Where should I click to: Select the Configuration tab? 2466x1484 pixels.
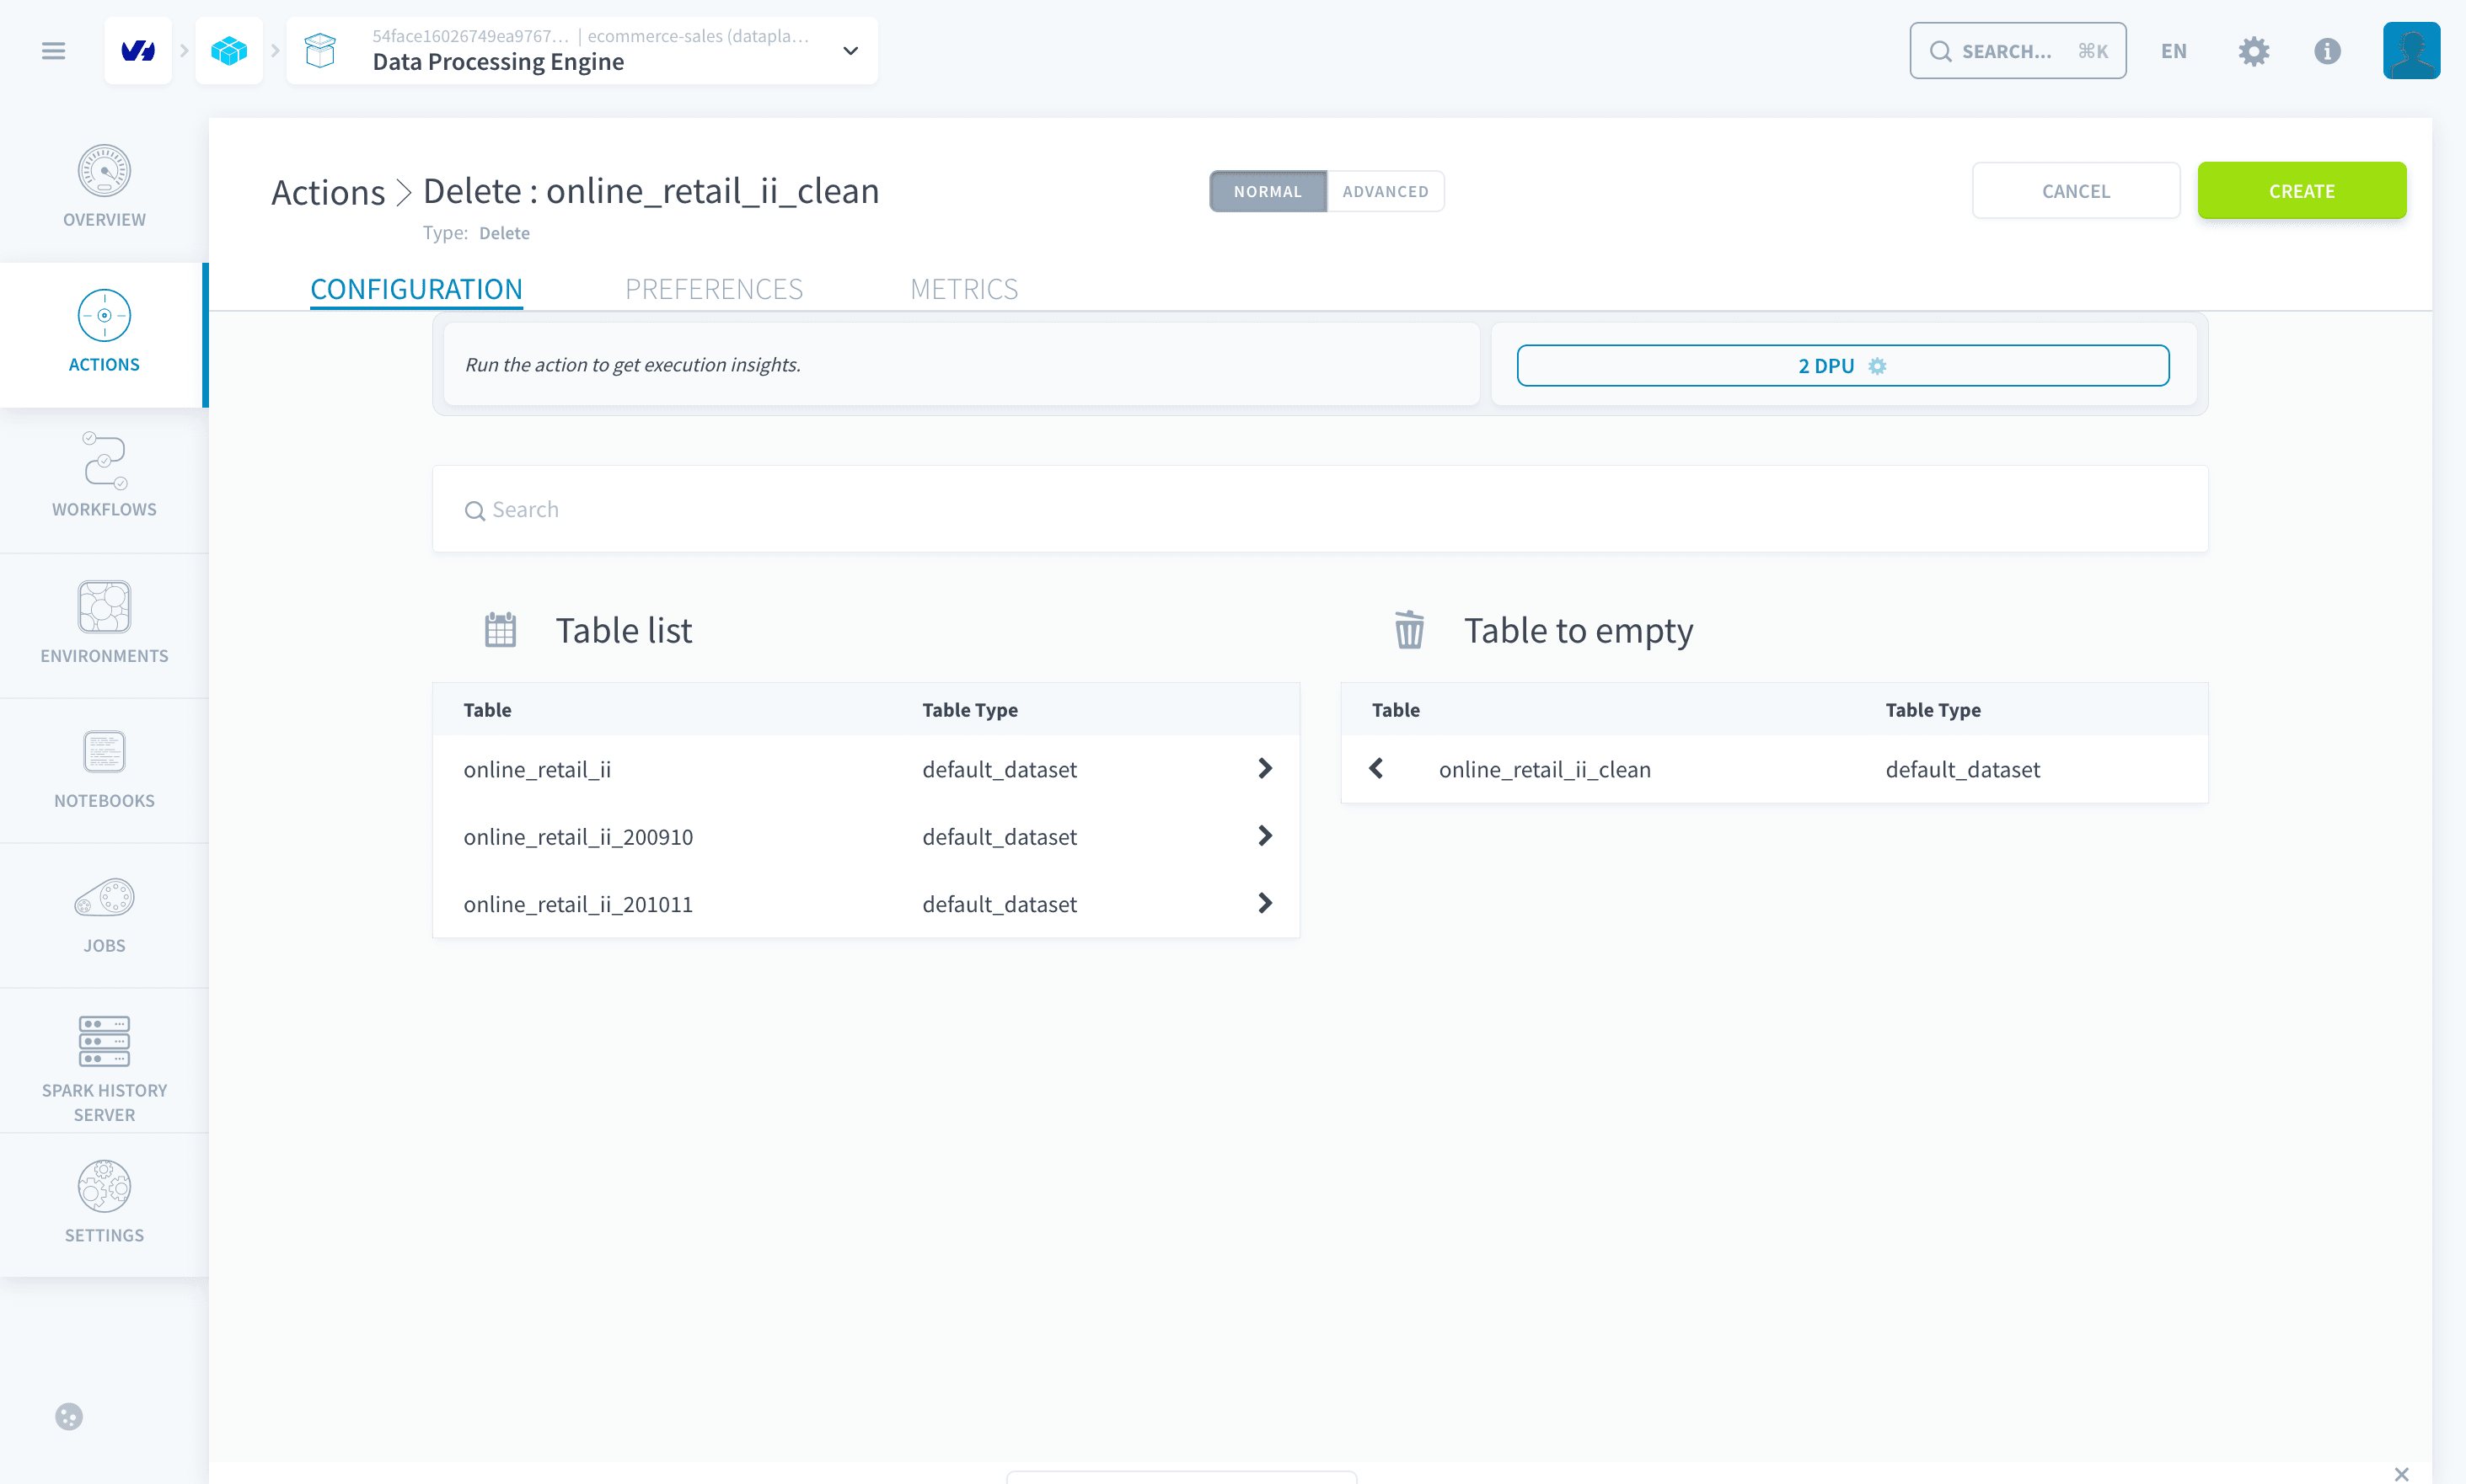(416, 289)
